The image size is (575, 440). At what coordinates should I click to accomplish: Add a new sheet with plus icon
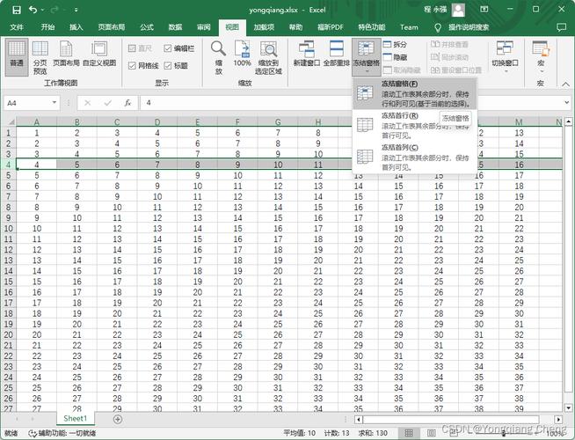pyautogui.click(x=118, y=419)
